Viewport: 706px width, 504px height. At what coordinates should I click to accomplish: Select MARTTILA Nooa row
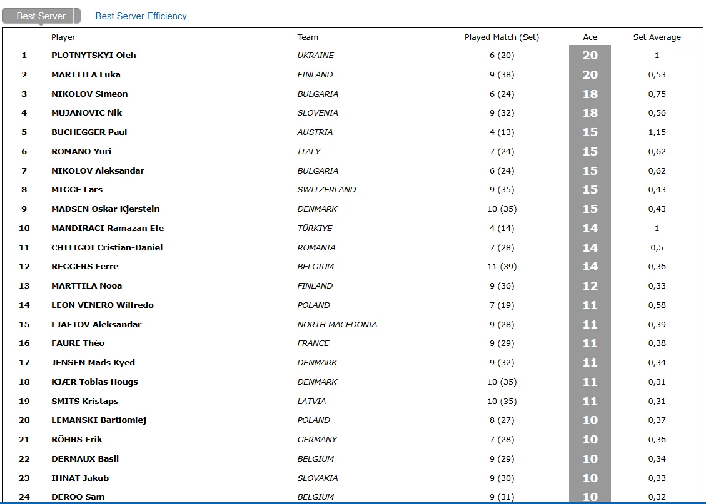tap(353, 286)
